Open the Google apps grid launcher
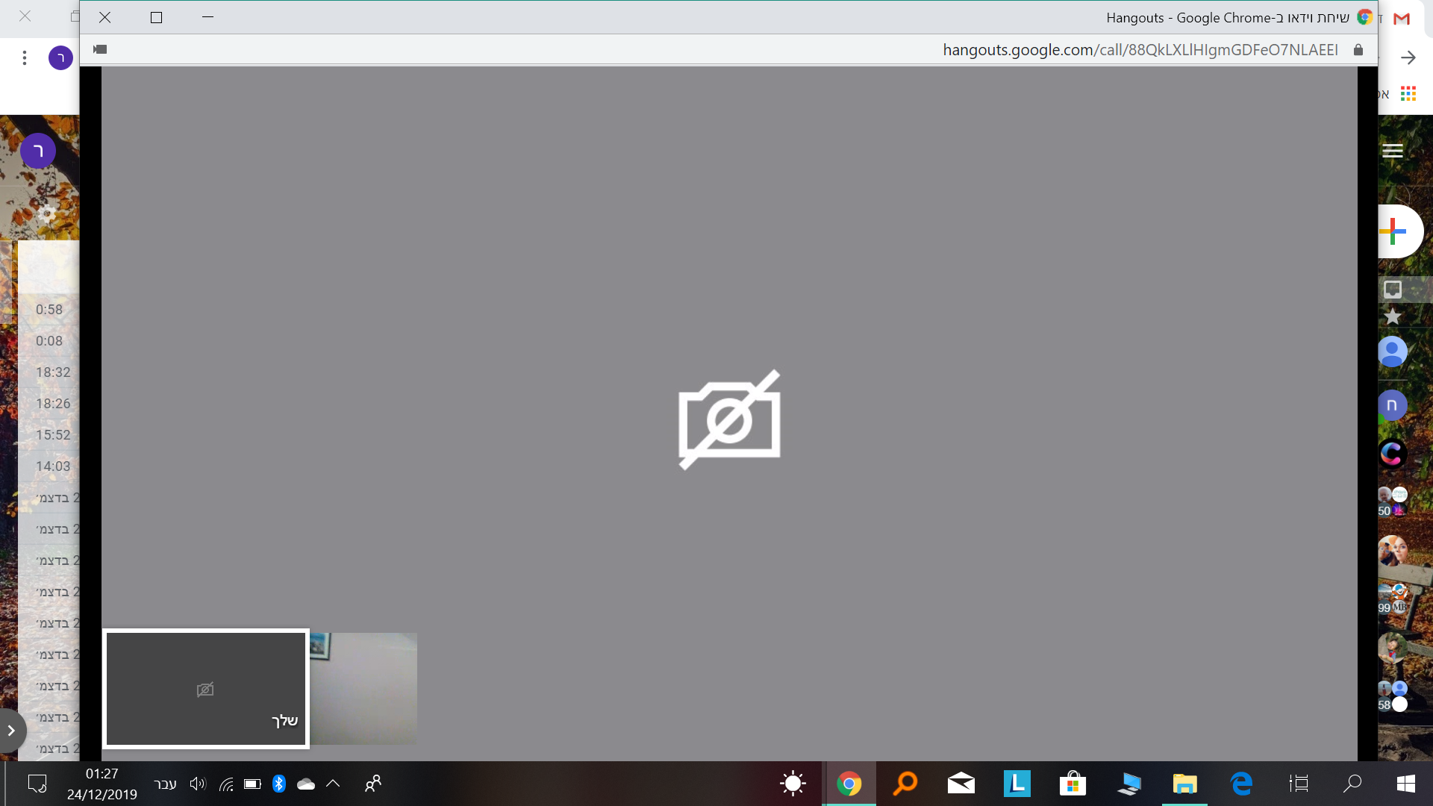This screenshot has height=806, width=1433. pyautogui.click(x=1408, y=93)
